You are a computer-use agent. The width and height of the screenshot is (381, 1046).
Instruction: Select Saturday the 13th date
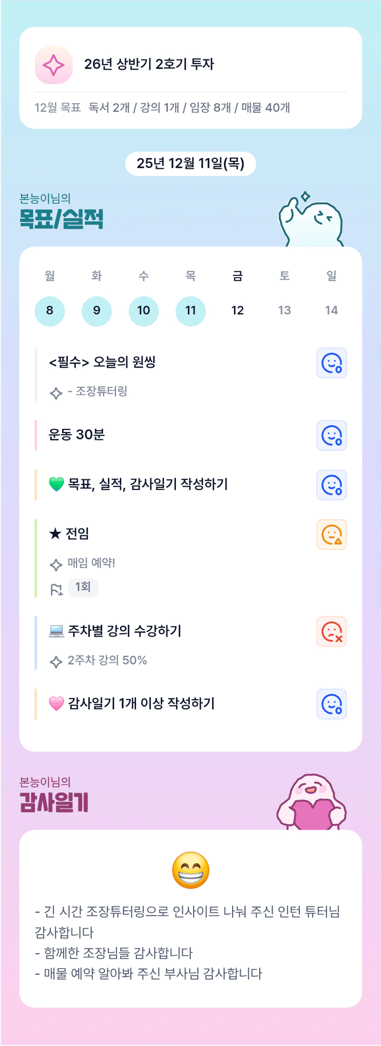pos(285,311)
